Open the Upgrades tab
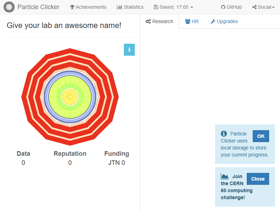 pos(224,21)
